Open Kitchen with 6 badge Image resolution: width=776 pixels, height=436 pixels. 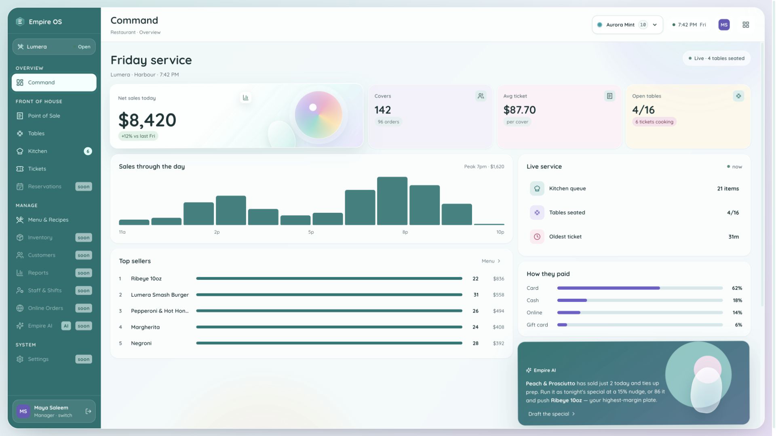coord(54,151)
